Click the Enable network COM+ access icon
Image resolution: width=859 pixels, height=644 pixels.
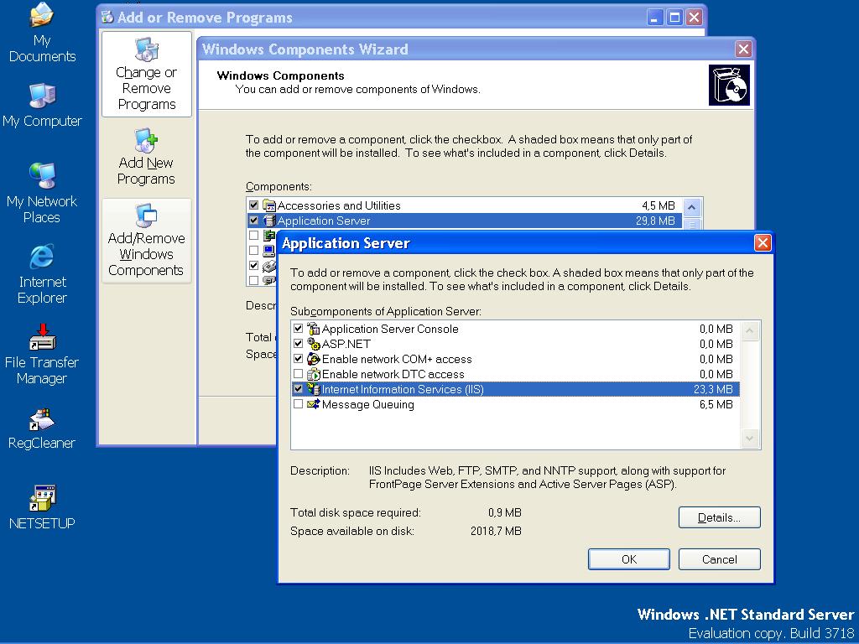(314, 359)
